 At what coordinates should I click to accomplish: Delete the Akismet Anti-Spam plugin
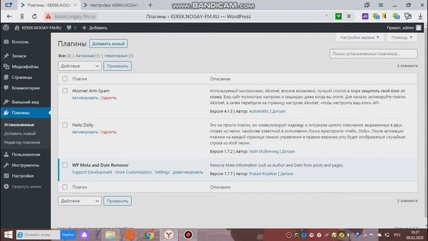click(108, 98)
